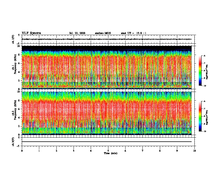The image size is (219, 169).
Task: Click the ch.1 frequency tick '8'
Action: (x=19, y=55)
